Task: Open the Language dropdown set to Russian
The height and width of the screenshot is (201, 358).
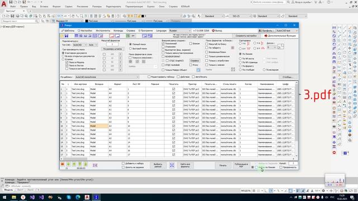Action: 180,31
